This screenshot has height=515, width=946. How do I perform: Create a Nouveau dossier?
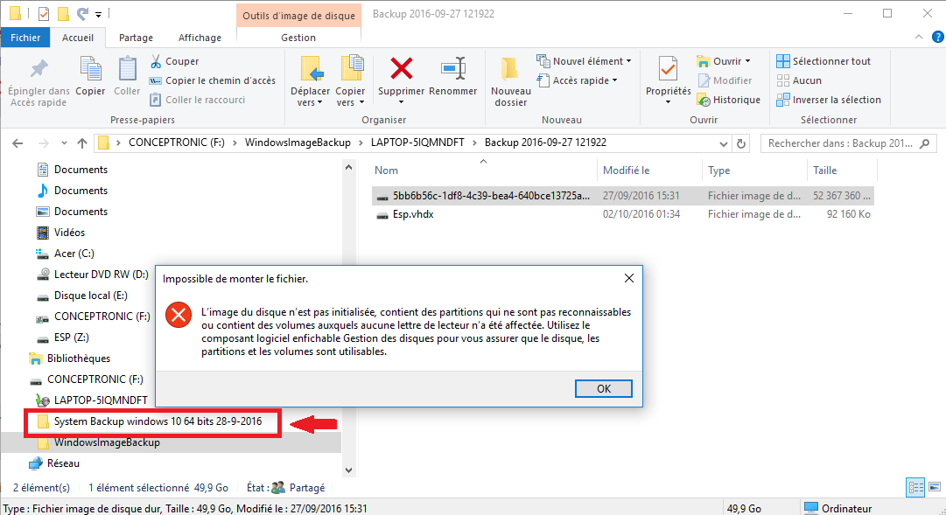[x=510, y=82]
